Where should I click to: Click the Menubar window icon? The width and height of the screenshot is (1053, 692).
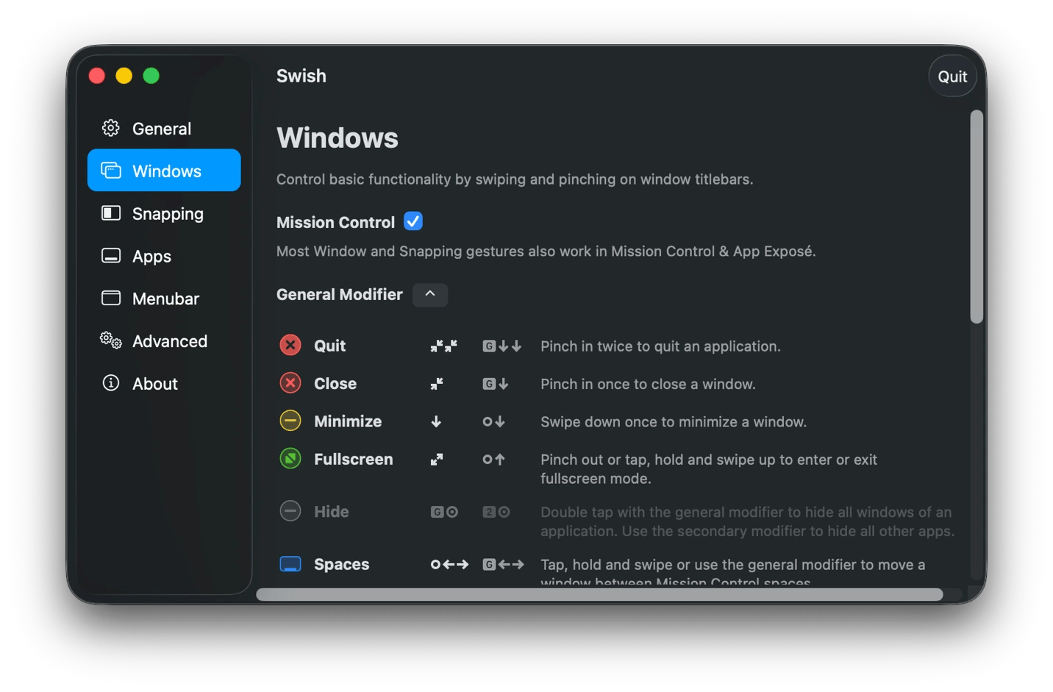pyautogui.click(x=111, y=298)
